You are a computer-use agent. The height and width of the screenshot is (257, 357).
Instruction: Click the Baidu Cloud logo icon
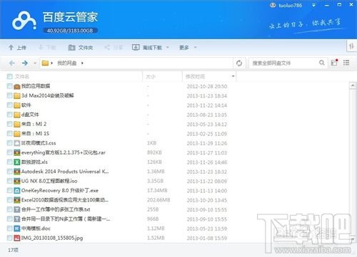click(24, 21)
